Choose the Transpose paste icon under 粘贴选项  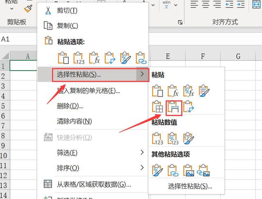click(110, 58)
